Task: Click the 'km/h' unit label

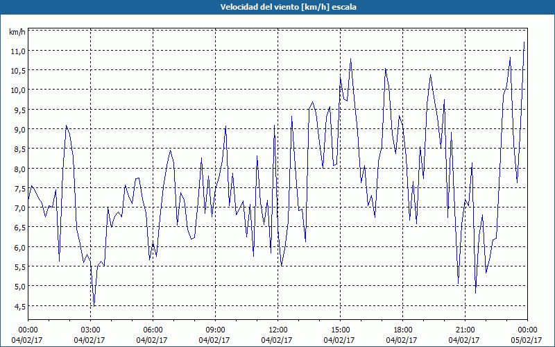Action: (x=17, y=32)
